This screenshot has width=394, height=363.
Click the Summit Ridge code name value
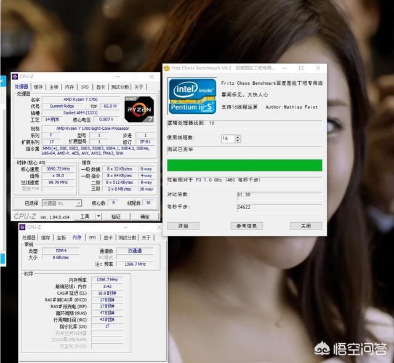(x=62, y=106)
